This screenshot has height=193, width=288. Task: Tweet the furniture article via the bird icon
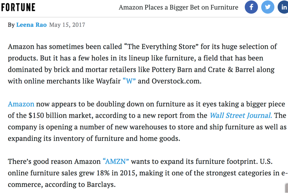tap(268, 7)
